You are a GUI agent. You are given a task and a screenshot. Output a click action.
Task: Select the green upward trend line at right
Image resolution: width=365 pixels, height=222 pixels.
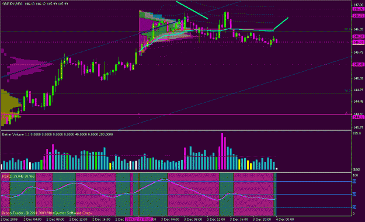point(281,23)
